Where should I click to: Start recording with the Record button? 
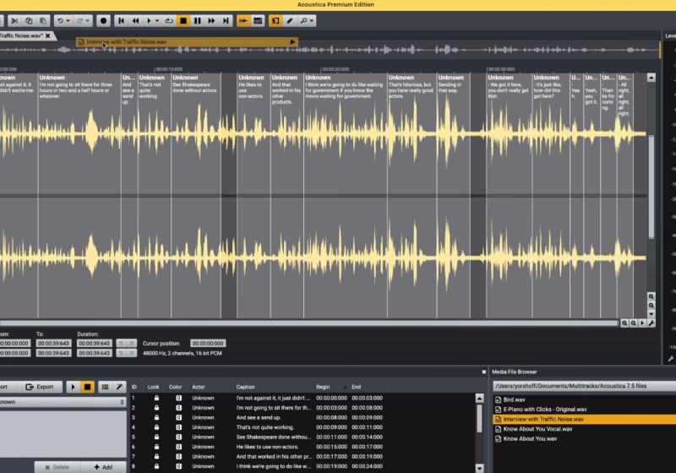point(103,20)
